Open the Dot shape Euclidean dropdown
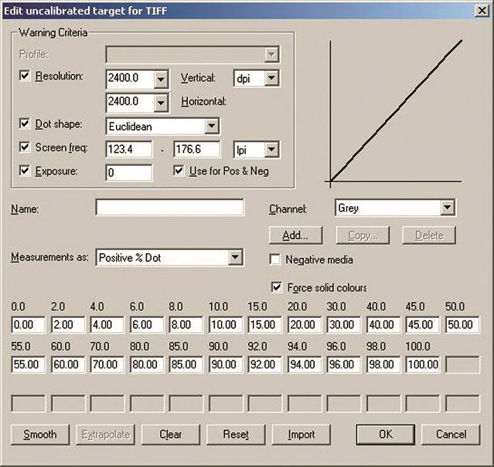 point(211,125)
